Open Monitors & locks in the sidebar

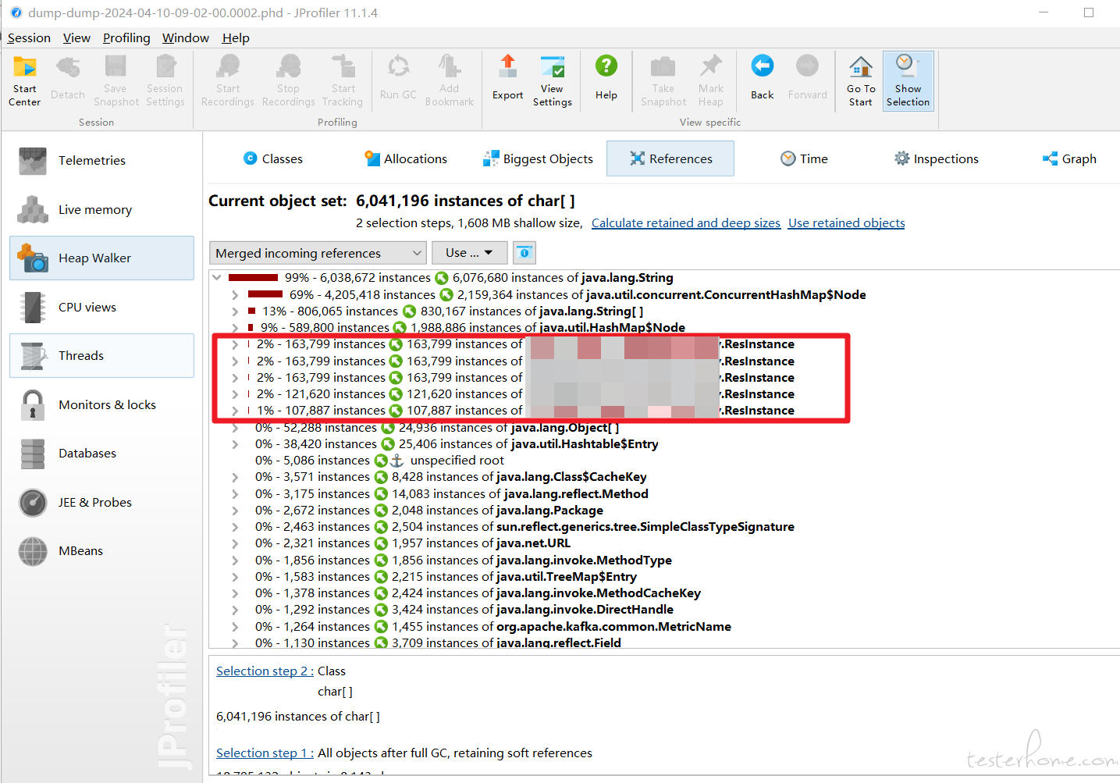click(x=101, y=404)
